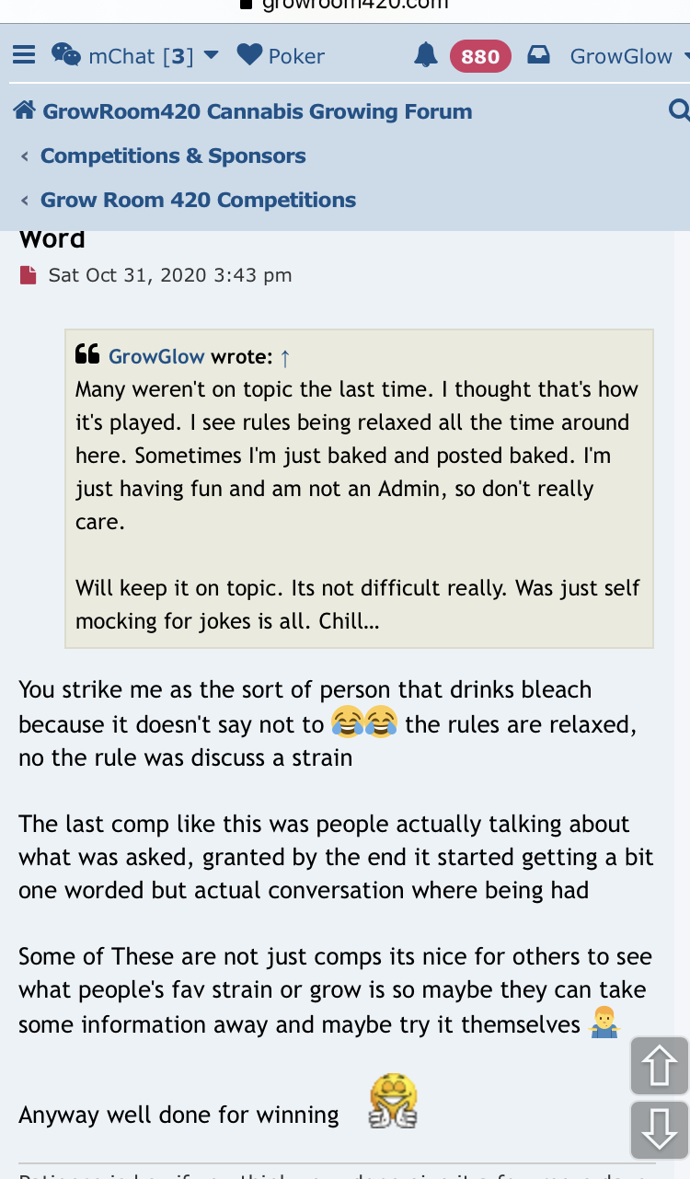Click the Poker heart icon
Screen dimensions: 690x1179
249,55
